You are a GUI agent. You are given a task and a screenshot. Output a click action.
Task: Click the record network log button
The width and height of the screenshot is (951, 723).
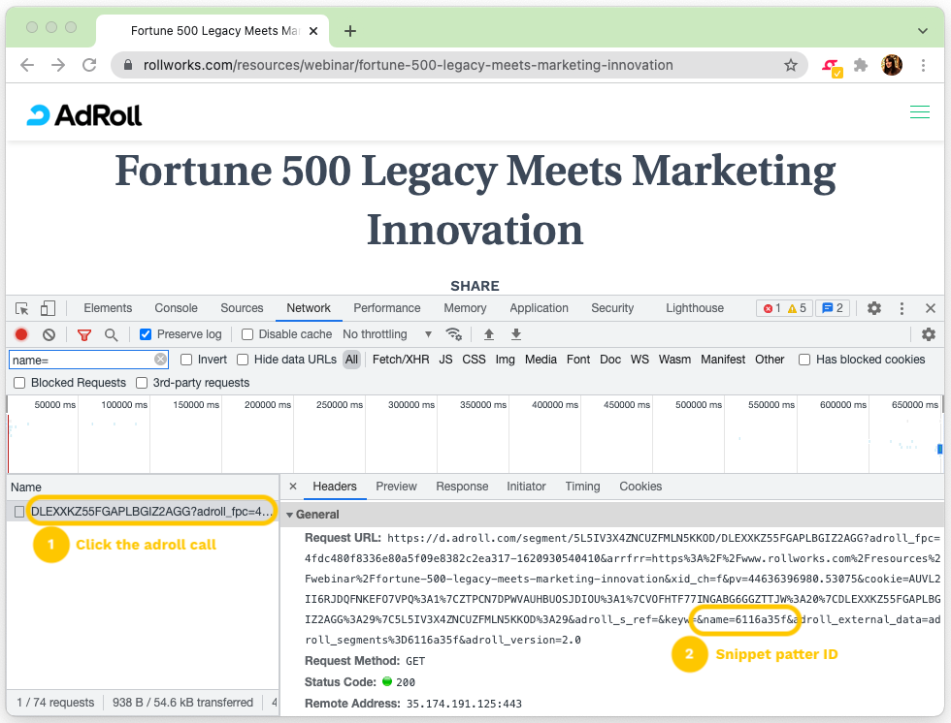coord(21,334)
